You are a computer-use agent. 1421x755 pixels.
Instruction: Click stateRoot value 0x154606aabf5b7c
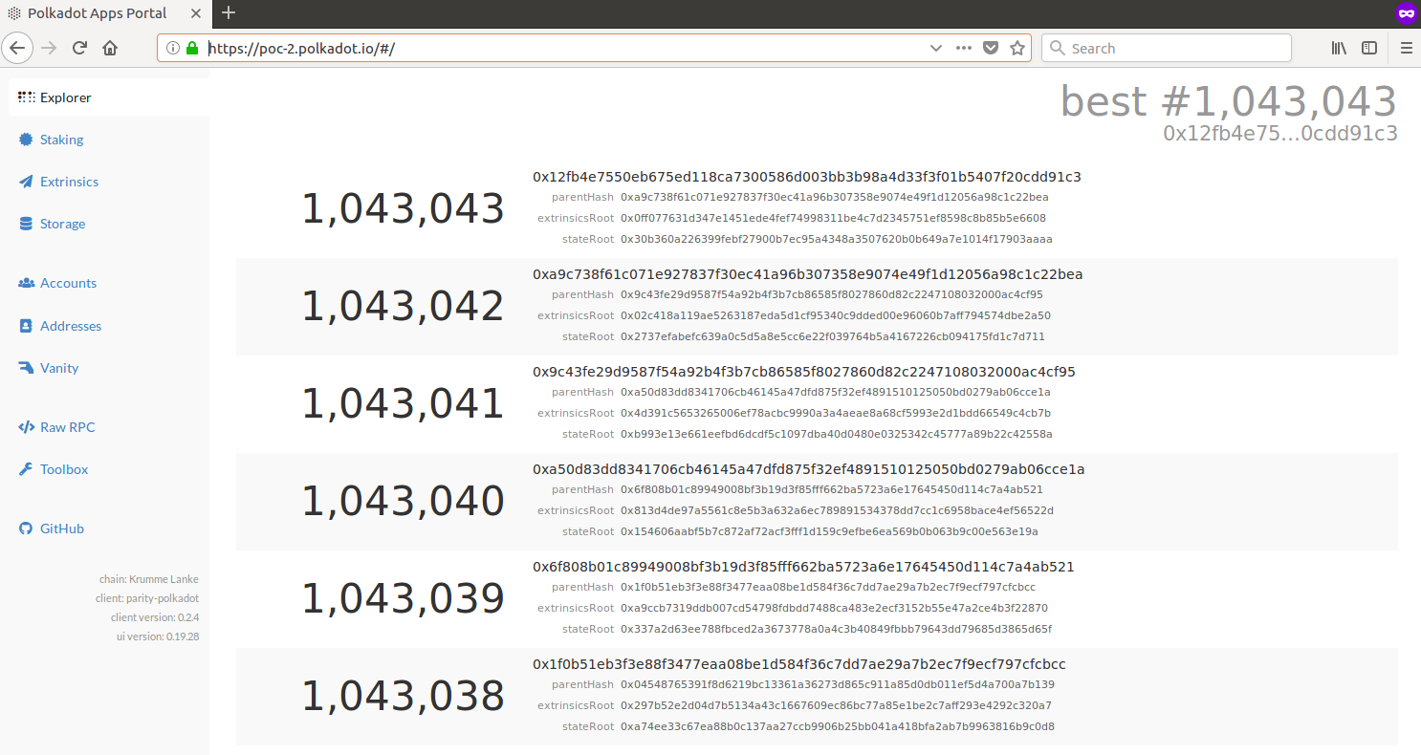829,531
